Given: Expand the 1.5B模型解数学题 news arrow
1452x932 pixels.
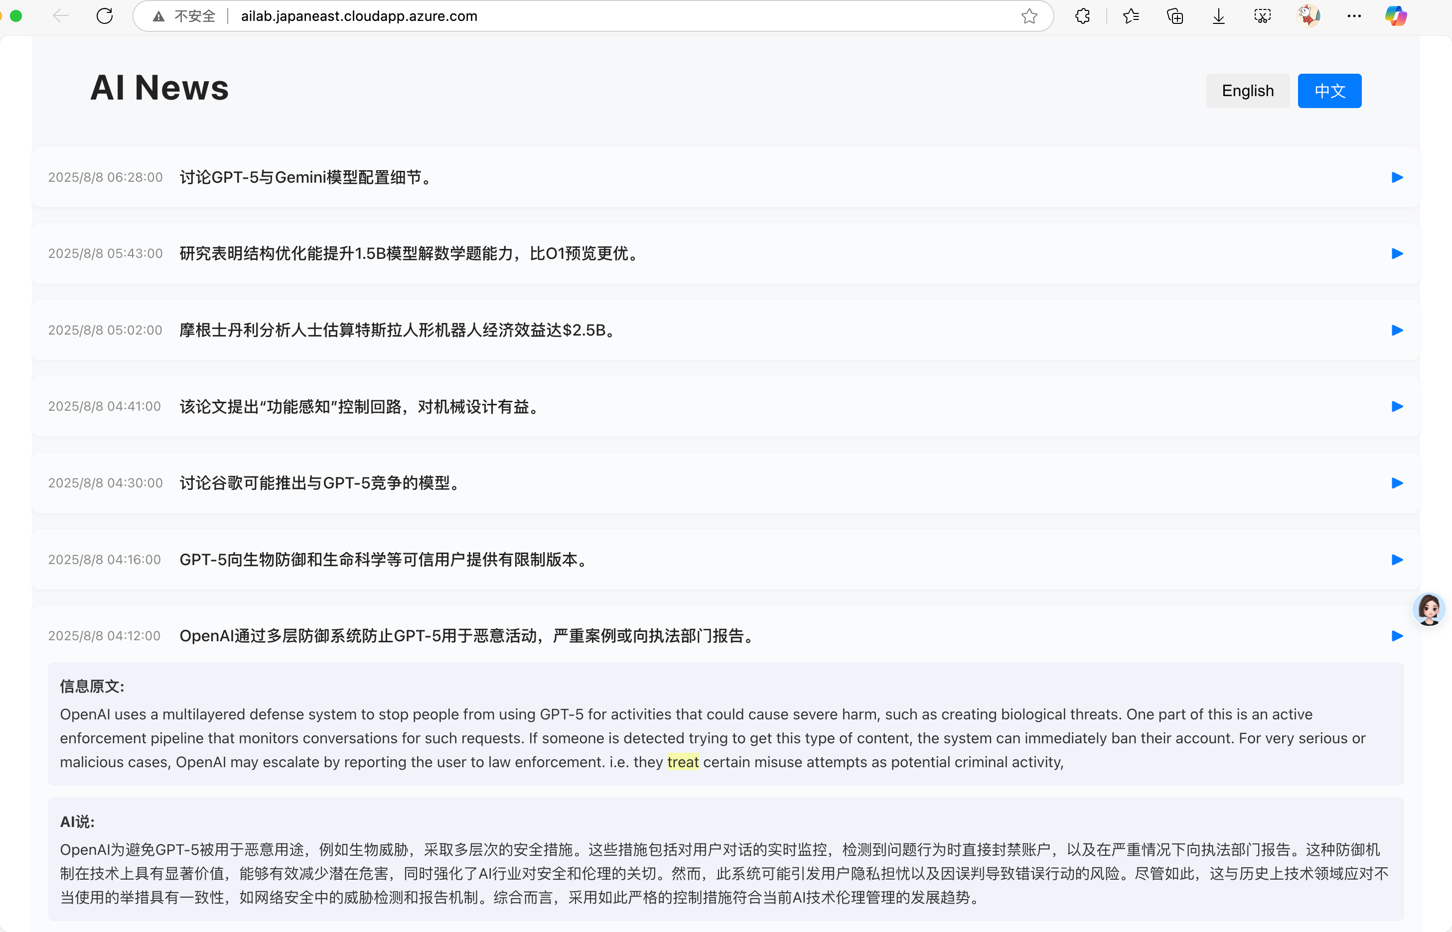Looking at the screenshot, I should point(1397,253).
